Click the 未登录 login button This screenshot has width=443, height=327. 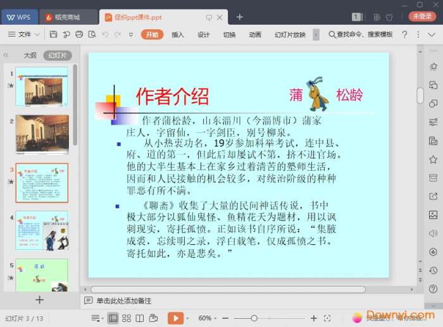(421, 16)
